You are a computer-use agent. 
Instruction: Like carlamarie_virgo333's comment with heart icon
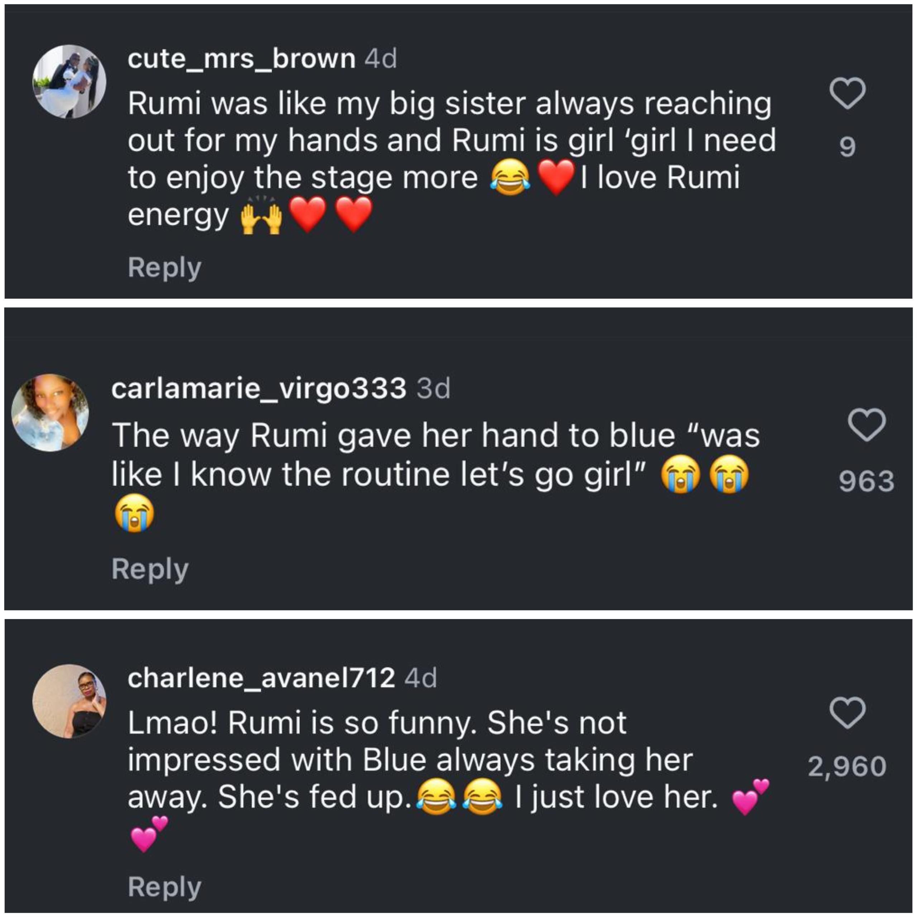pos(867,424)
